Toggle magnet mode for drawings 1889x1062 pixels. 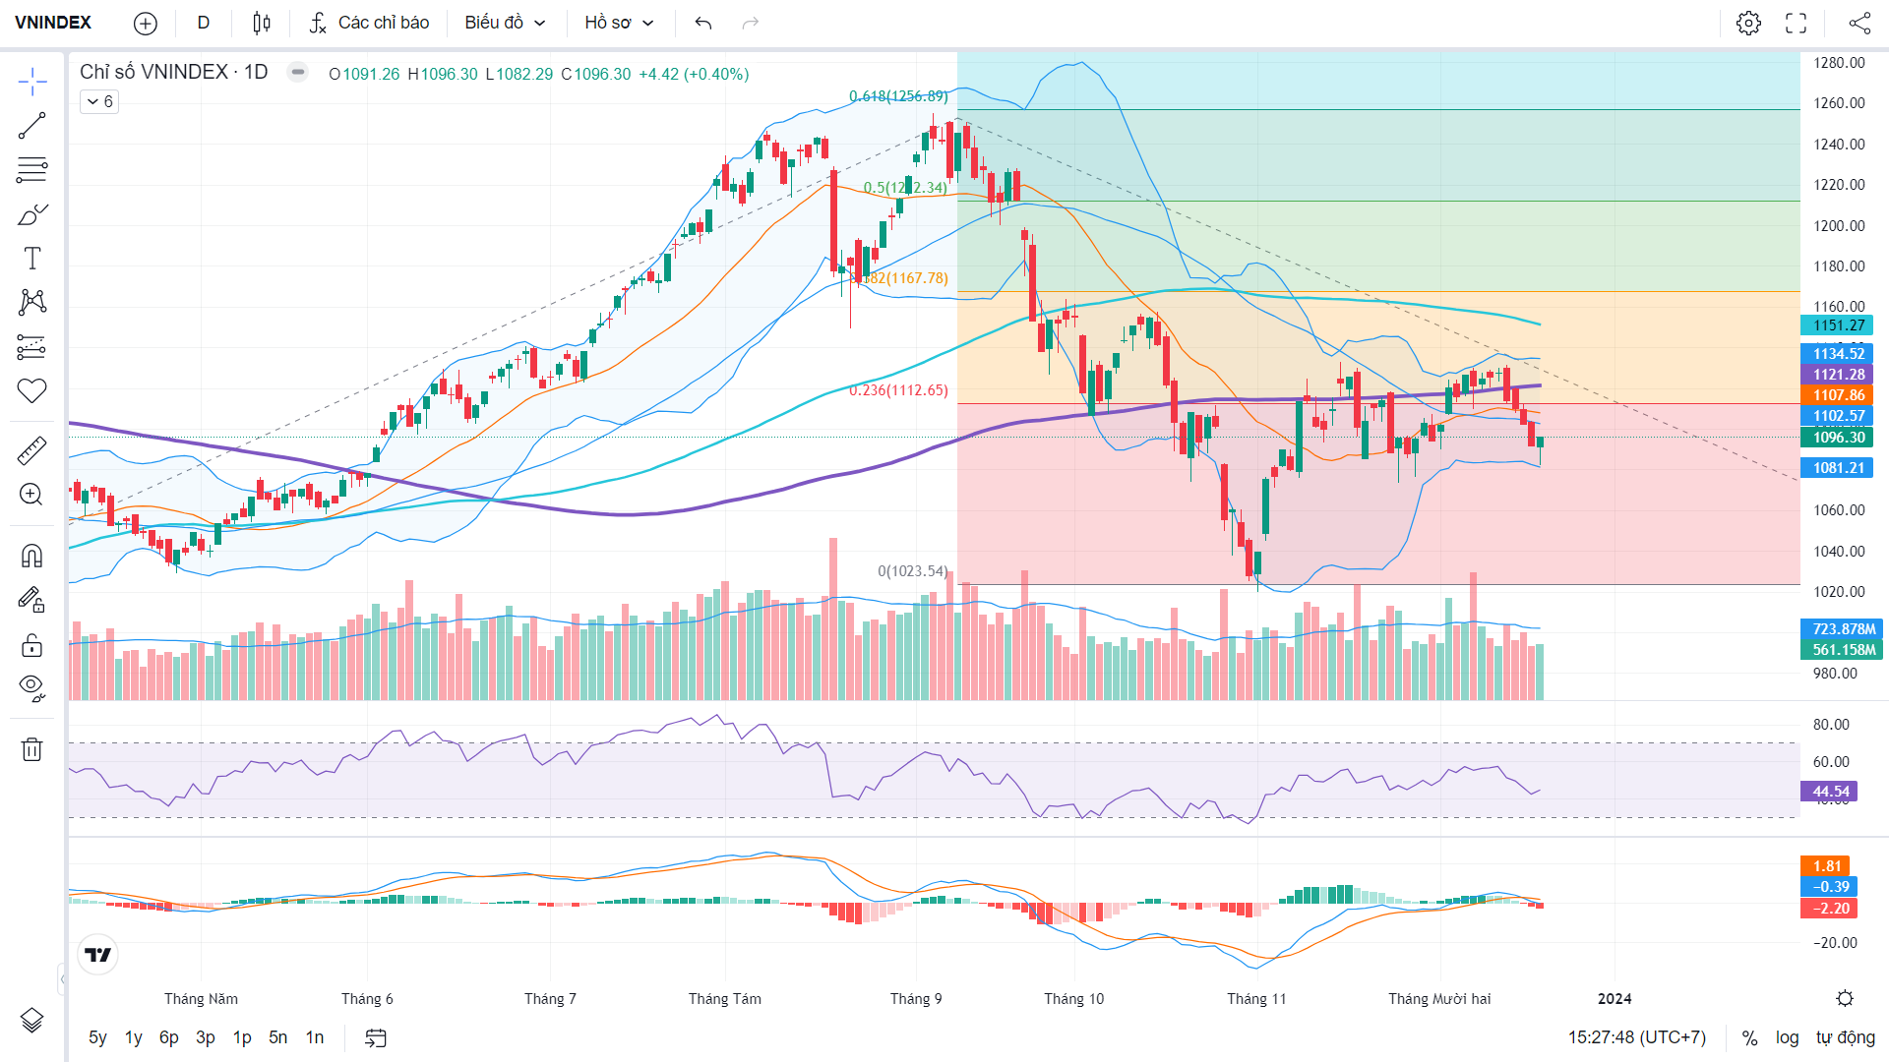pyautogui.click(x=31, y=556)
